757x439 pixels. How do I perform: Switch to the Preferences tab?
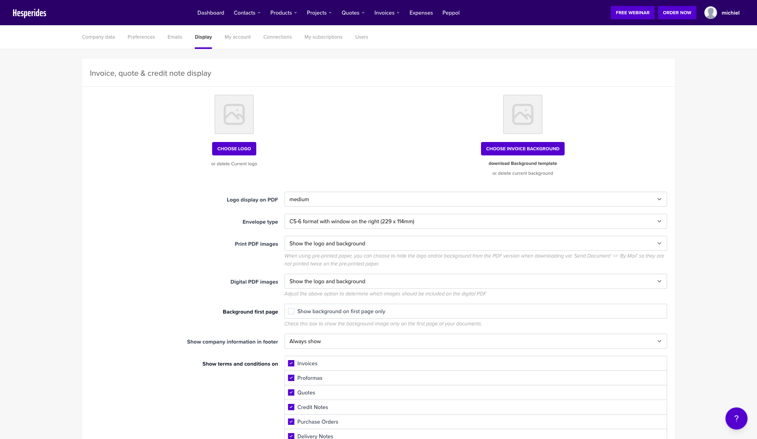pyautogui.click(x=141, y=37)
